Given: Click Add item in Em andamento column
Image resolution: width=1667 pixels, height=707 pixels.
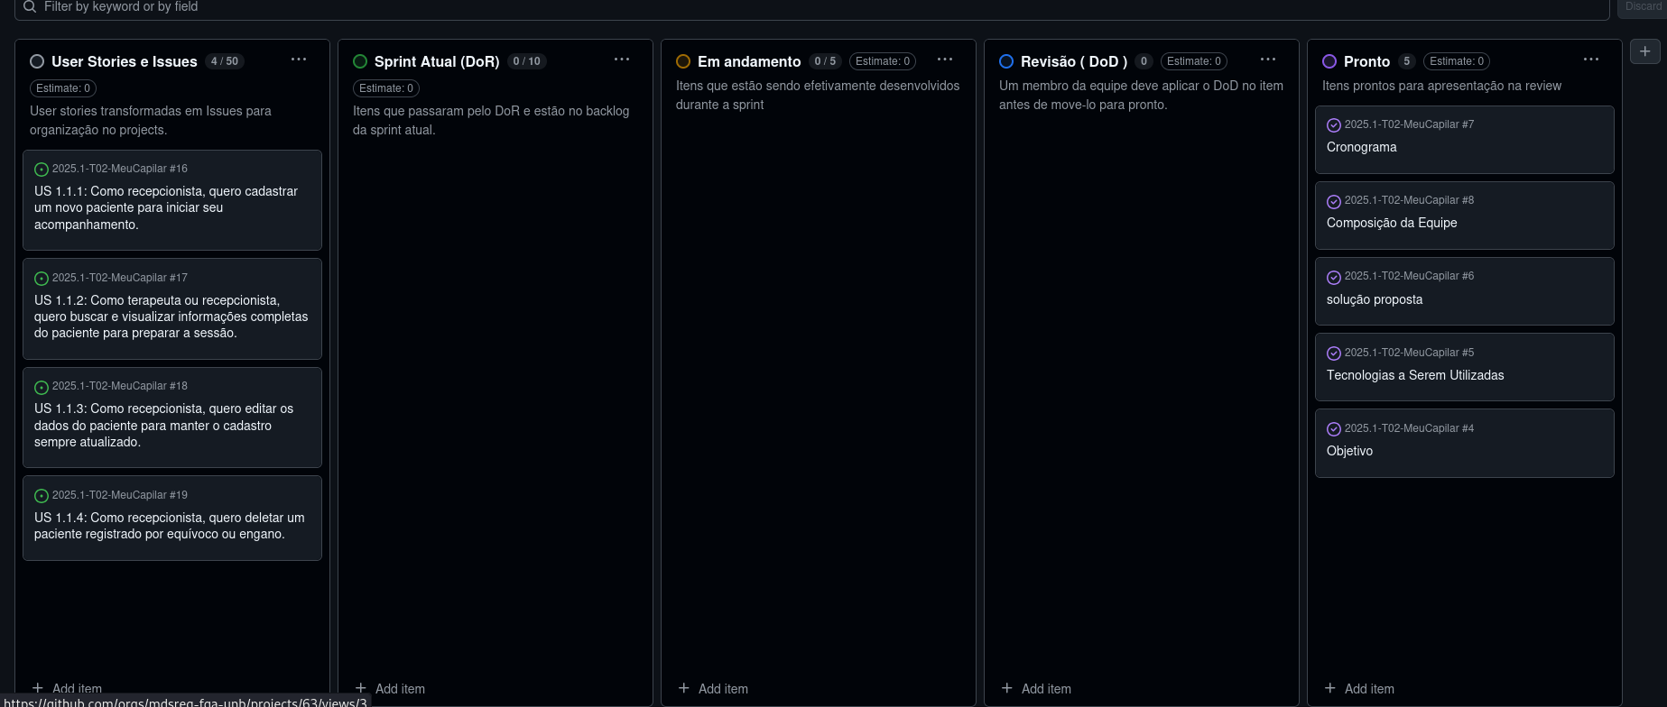Looking at the screenshot, I should [713, 688].
